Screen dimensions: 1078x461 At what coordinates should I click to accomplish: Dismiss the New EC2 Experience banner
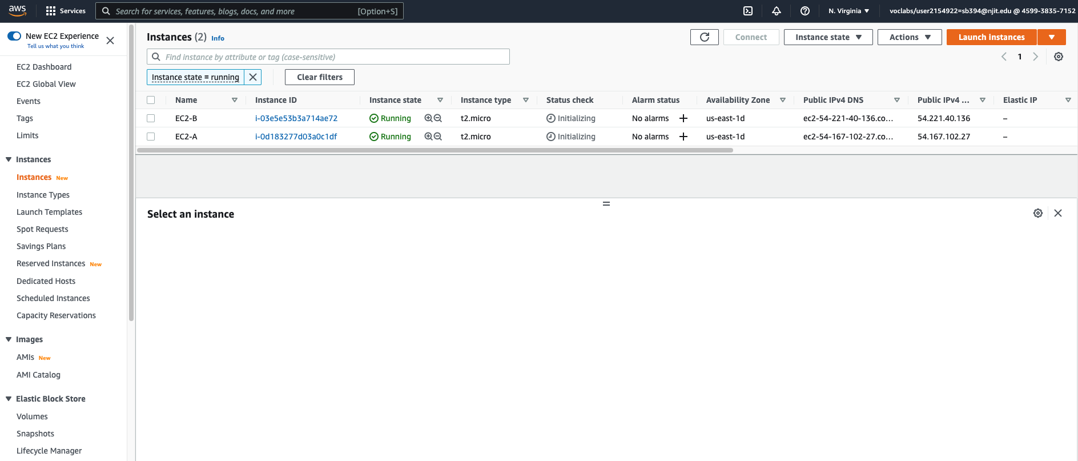pyautogui.click(x=110, y=41)
